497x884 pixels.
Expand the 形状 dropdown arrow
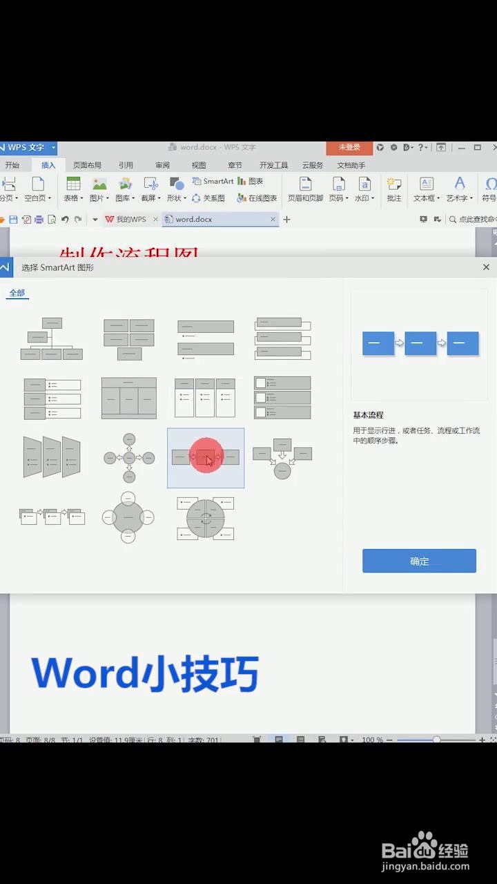click(x=185, y=199)
